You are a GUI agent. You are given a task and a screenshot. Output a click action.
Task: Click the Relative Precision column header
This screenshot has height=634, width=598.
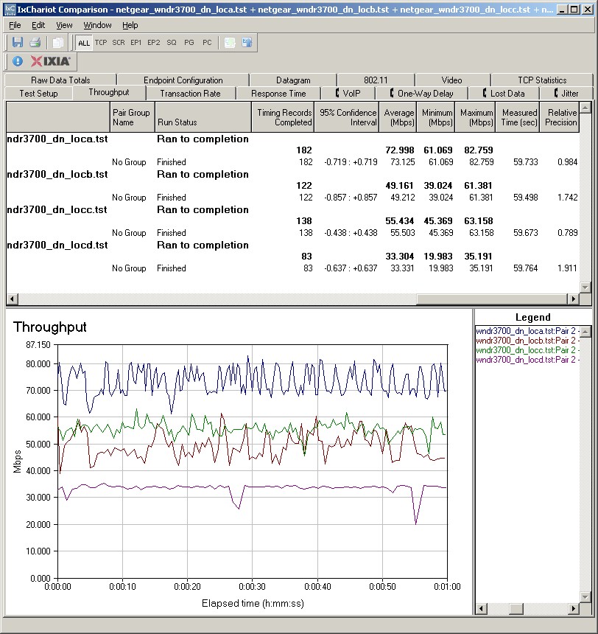pos(560,117)
